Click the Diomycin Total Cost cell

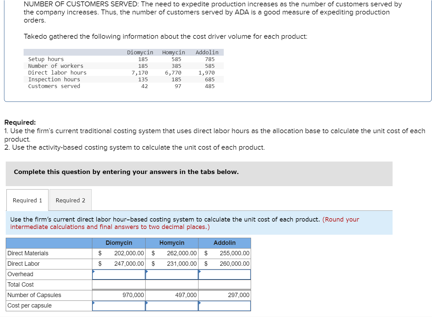pos(119,285)
